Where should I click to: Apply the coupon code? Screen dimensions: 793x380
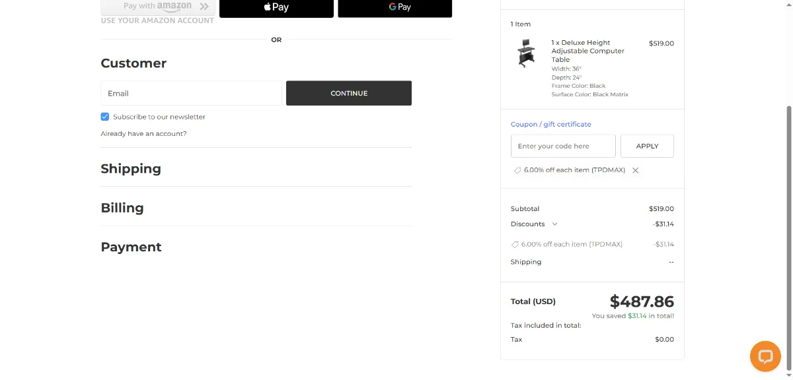tap(647, 146)
